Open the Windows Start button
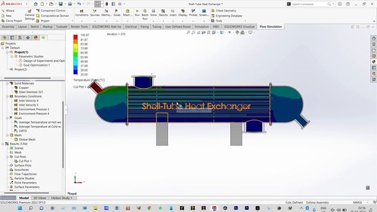377x212 pixels. click(x=20, y=208)
